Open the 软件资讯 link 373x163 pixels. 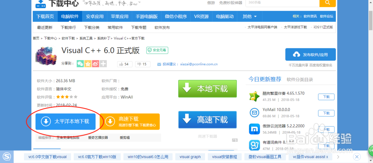click(x=310, y=16)
